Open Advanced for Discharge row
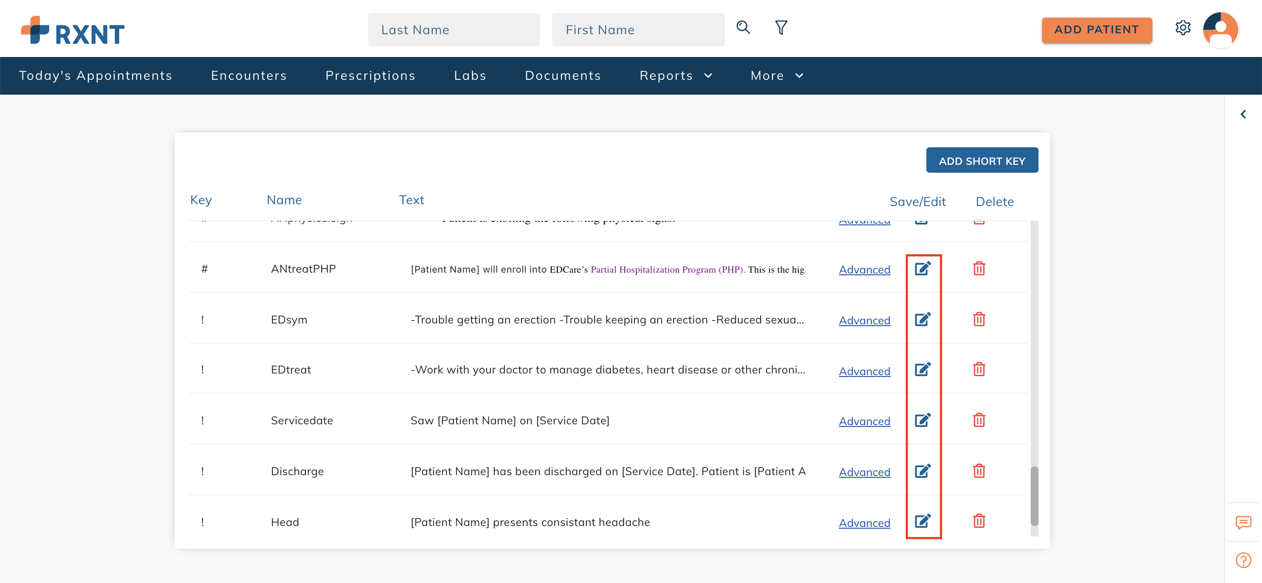 click(x=864, y=472)
